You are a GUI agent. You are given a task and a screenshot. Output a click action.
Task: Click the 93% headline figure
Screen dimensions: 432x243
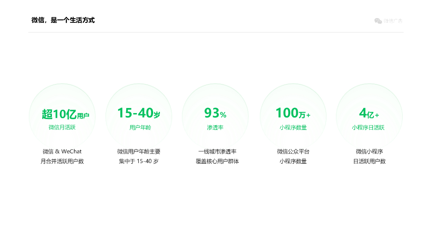215,113
